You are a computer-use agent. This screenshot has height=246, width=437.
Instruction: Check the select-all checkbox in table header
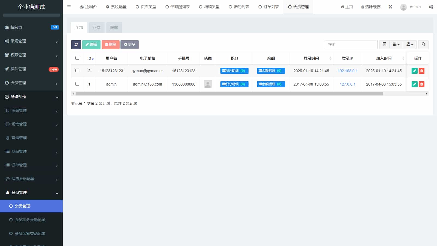[x=77, y=58]
